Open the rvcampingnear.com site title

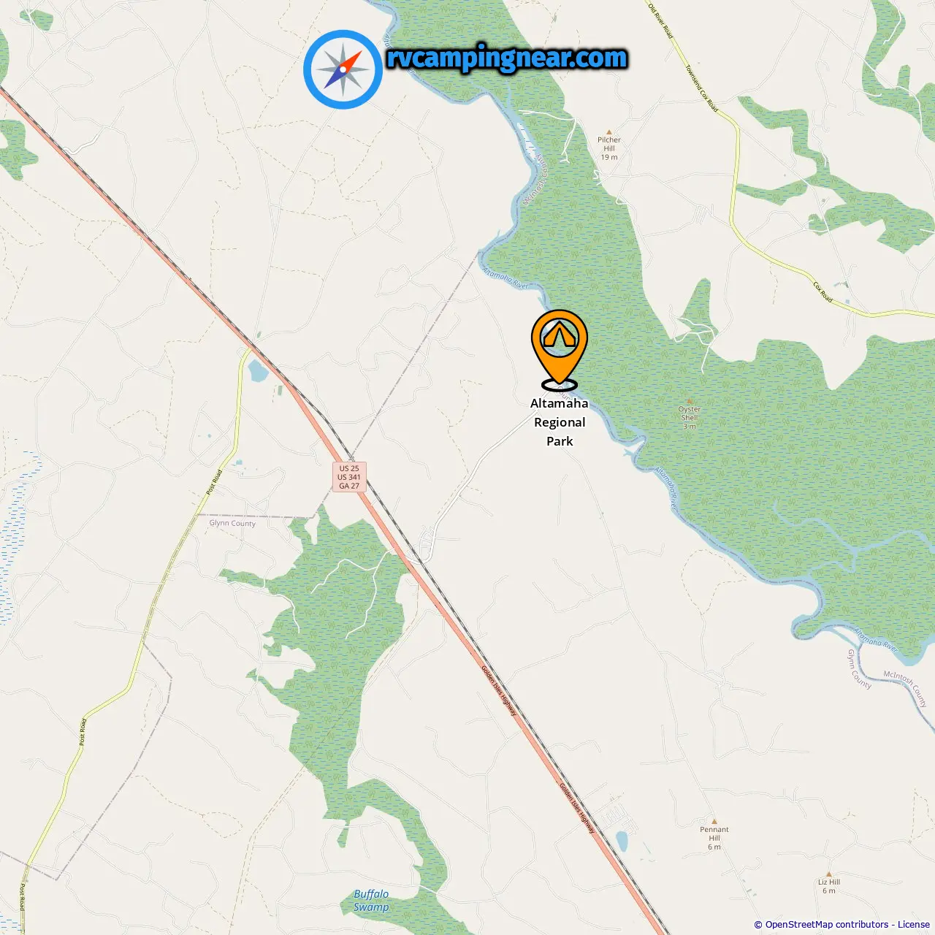[507, 58]
